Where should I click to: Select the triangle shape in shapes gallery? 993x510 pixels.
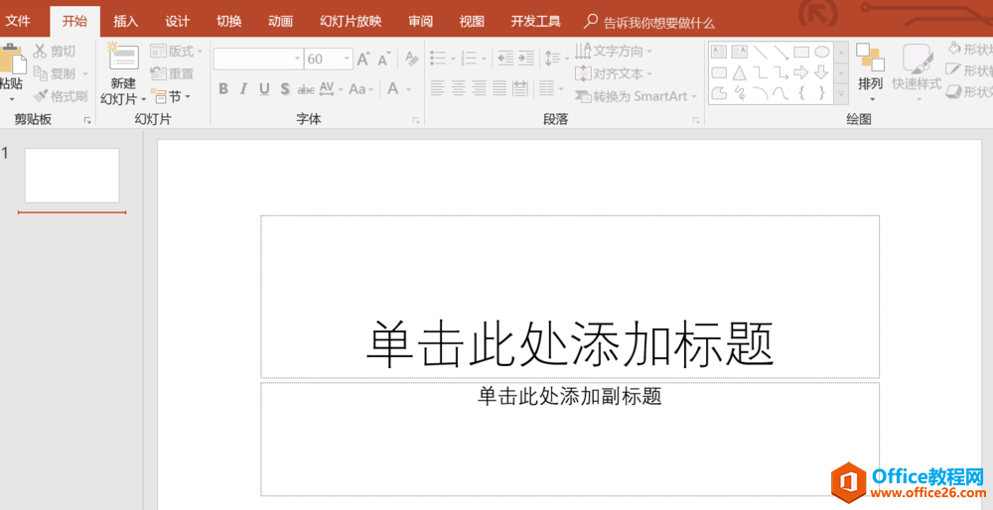739,72
